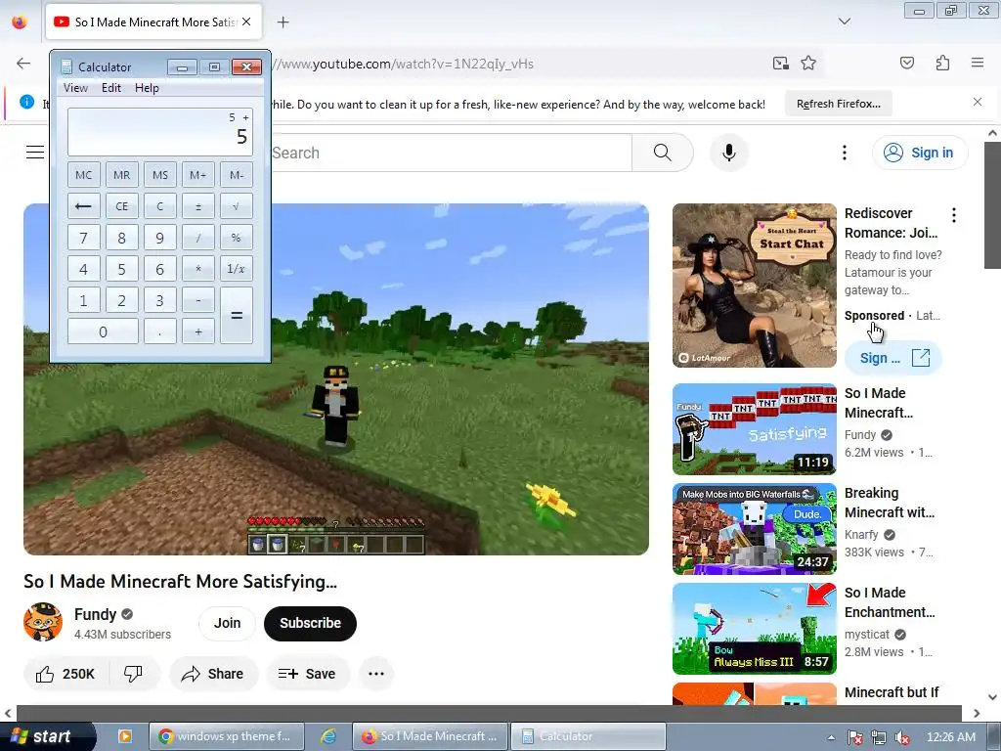The width and height of the screenshot is (1001, 751).
Task: Click YouTube search magnifier button
Action: coord(662,153)
